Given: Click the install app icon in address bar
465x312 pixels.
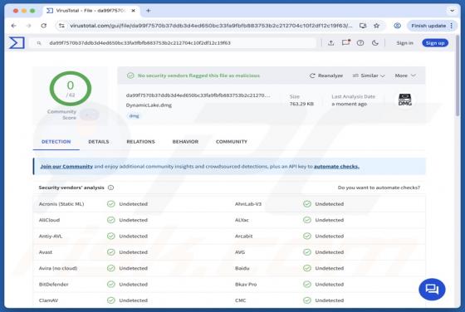Looking at the screenshot, I should point(363,26).
